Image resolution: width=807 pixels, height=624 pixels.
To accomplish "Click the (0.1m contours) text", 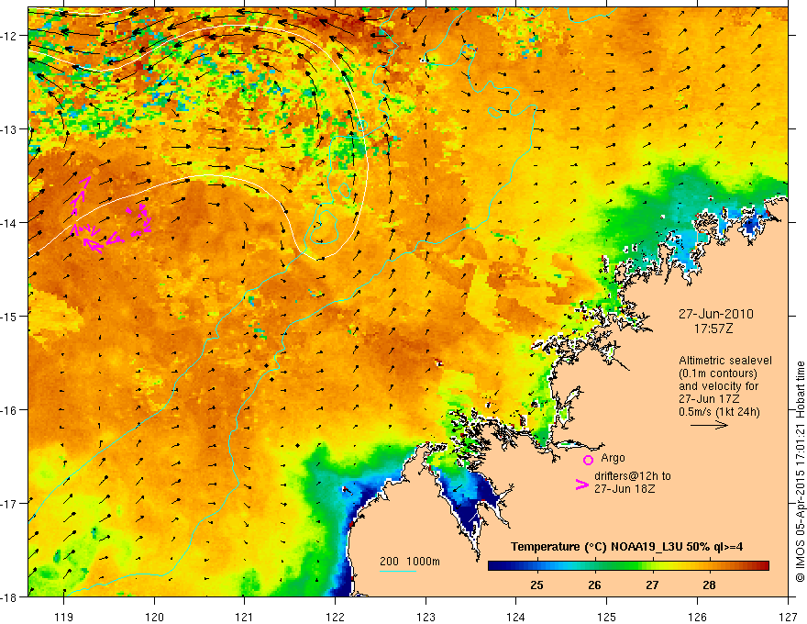I will [718, 373].
